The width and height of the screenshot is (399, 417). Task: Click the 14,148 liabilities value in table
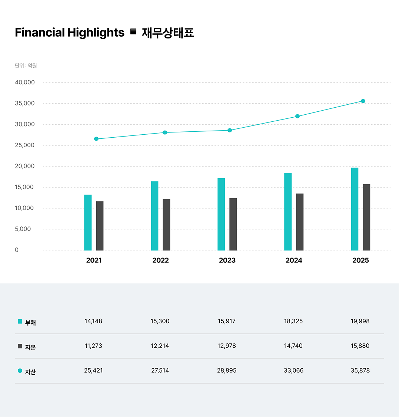click(x=93, y=321)
